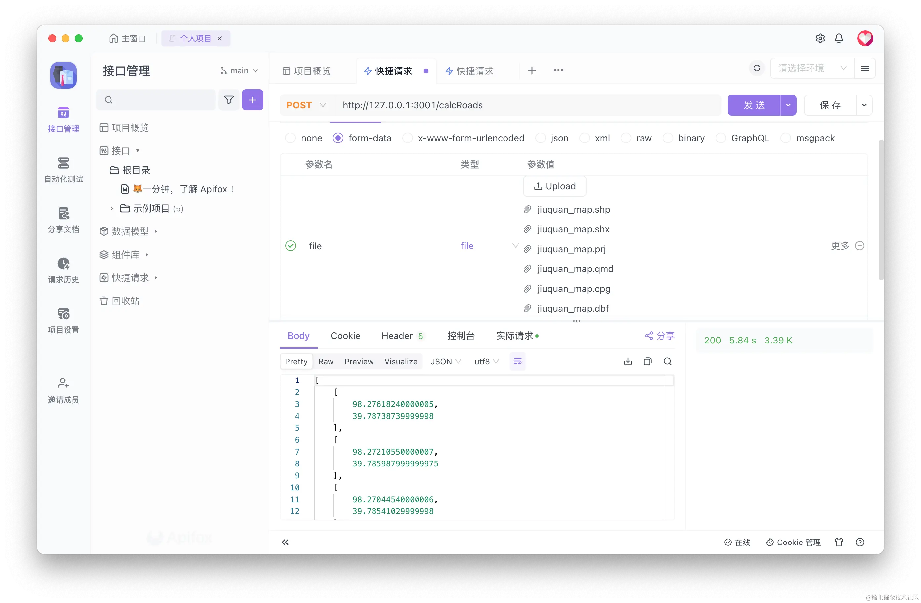Search within the response body
921x603 pixels.
pos(667,361)
